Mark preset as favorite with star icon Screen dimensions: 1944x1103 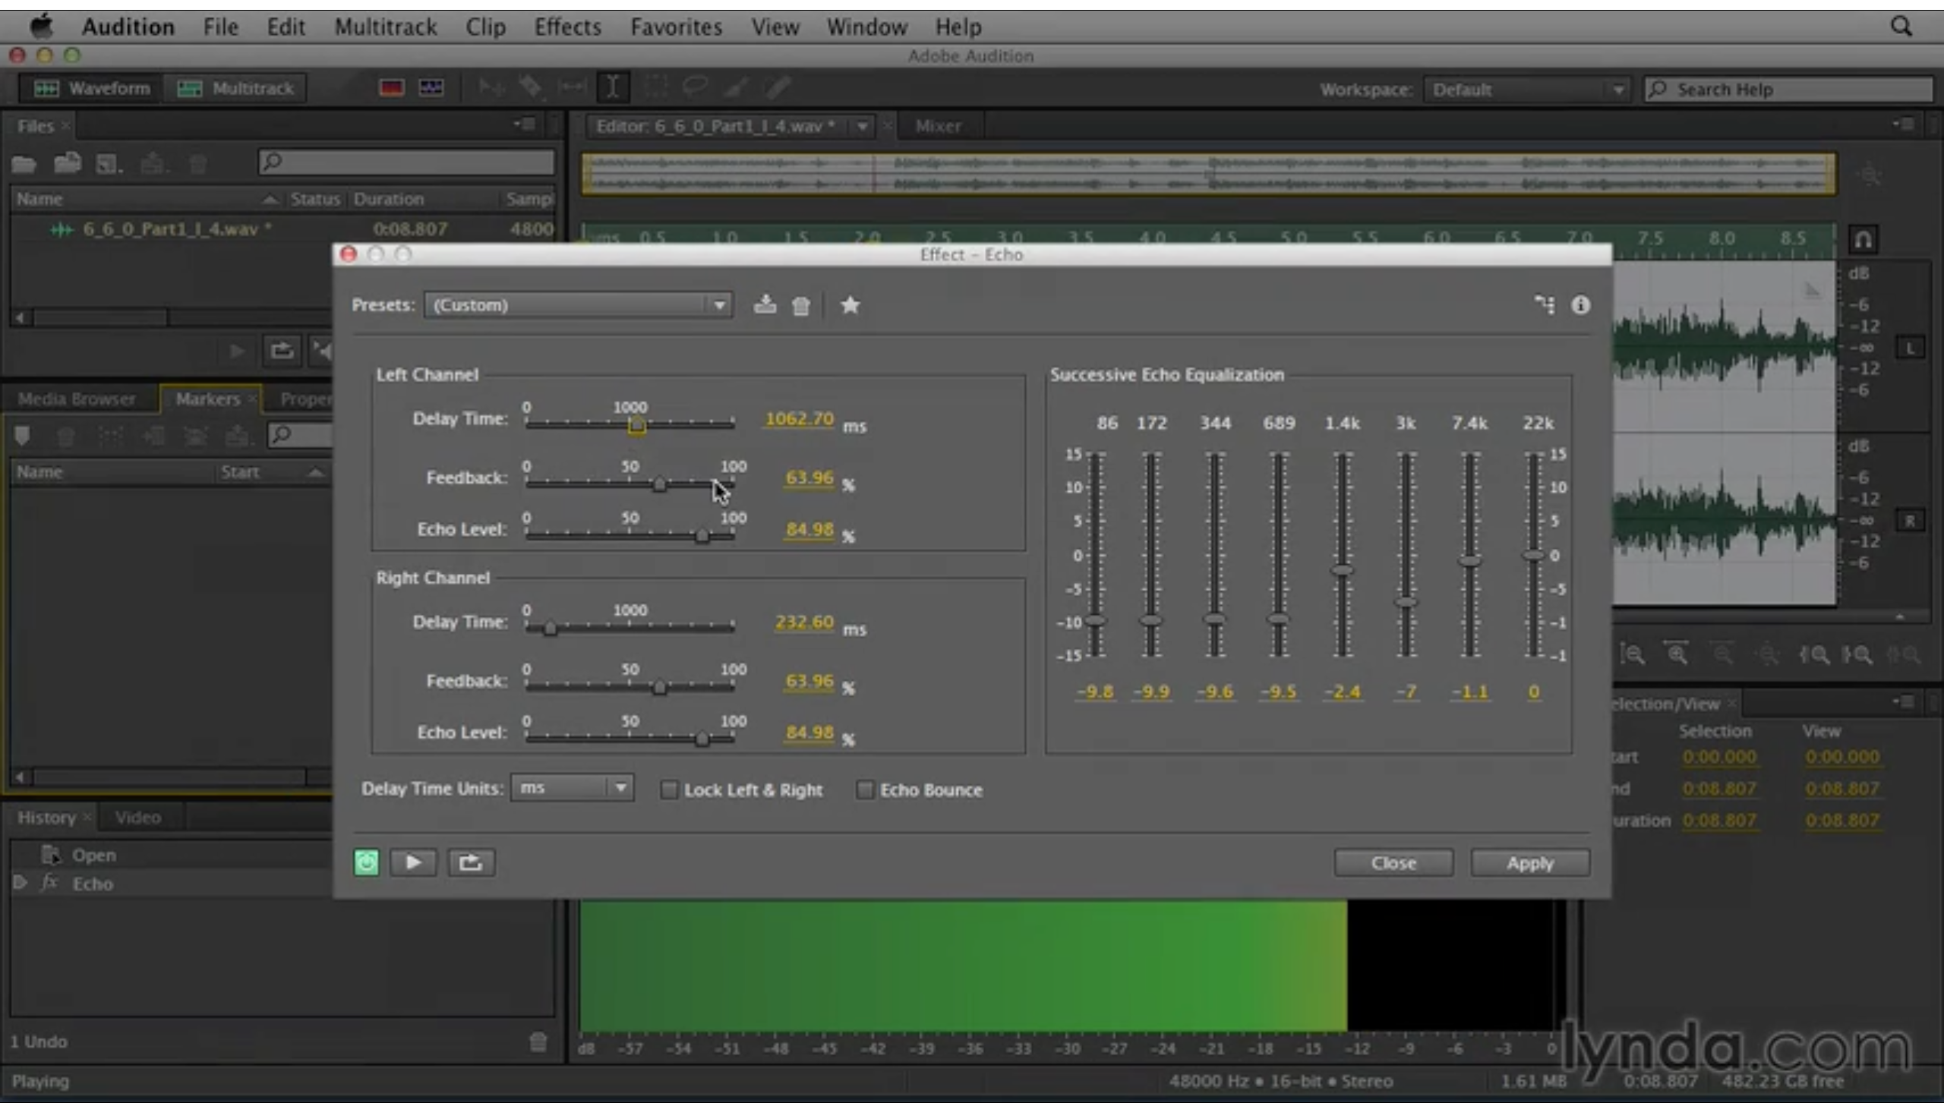(x=849, y=304)
